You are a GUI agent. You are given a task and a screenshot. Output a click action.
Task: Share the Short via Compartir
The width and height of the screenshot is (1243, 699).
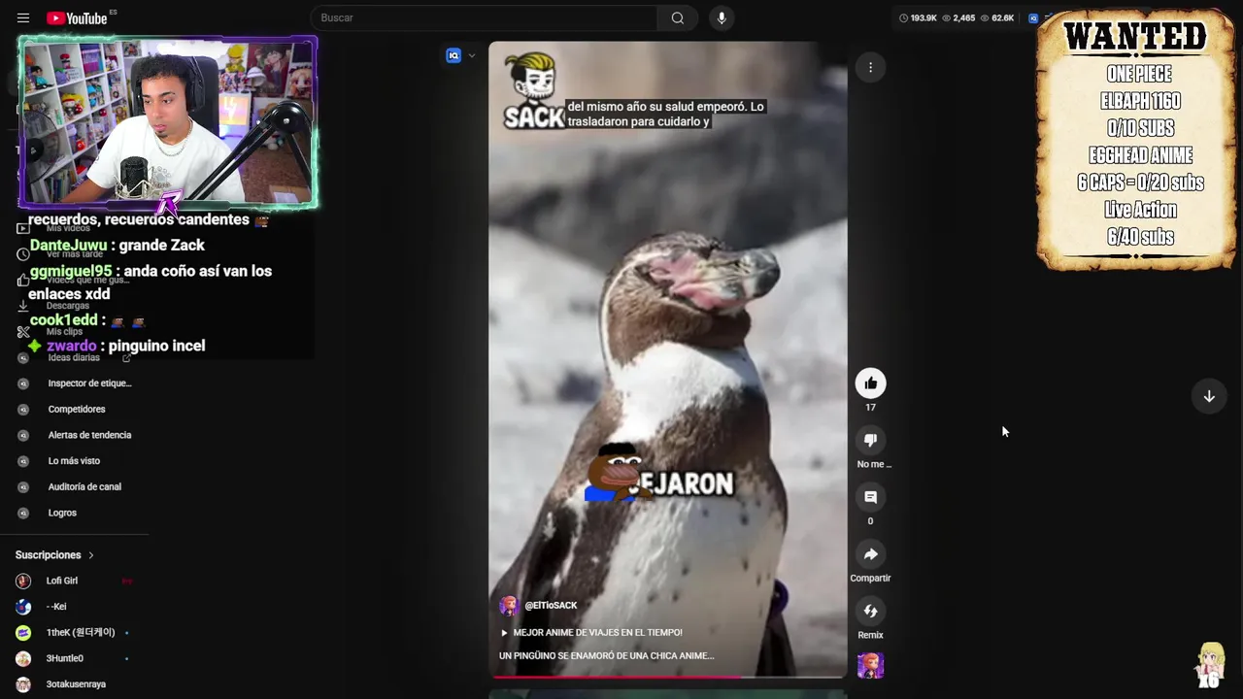[x=870, y=554]
